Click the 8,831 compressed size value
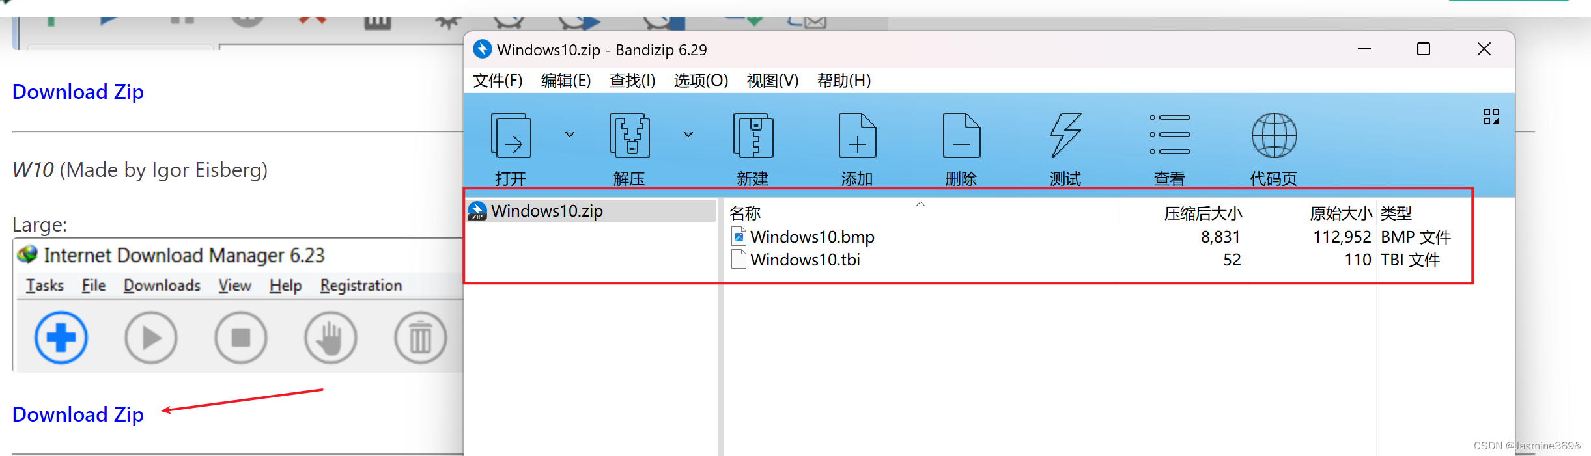The image size is (1591, 456). pyautogui.click(x=1220, y=237)
